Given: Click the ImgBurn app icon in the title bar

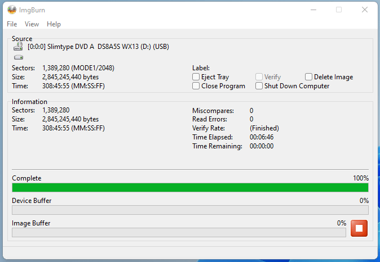Looking at the screenshot, I should point(12,10).
